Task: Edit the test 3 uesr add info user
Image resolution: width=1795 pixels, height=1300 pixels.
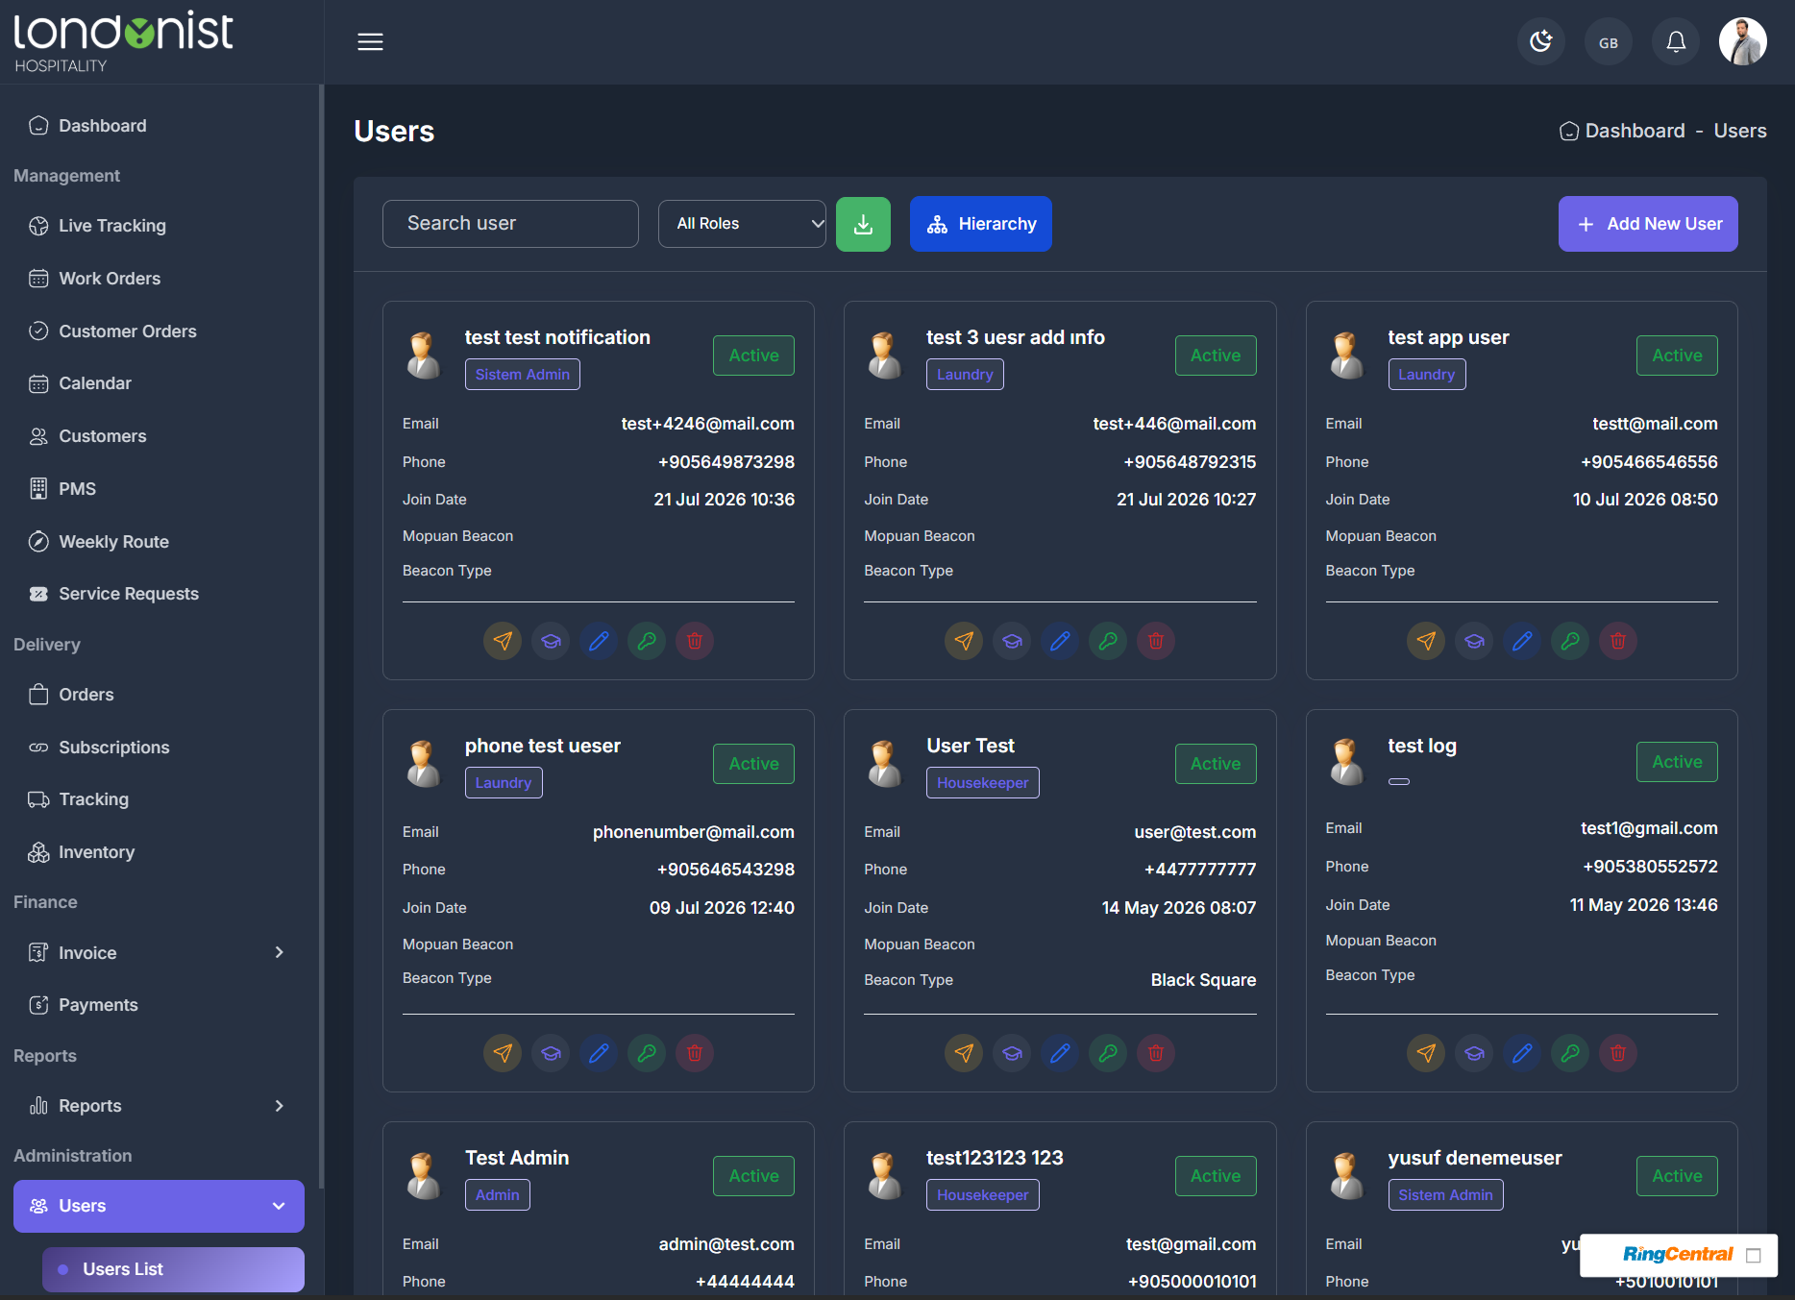Action: (1060, 641)
